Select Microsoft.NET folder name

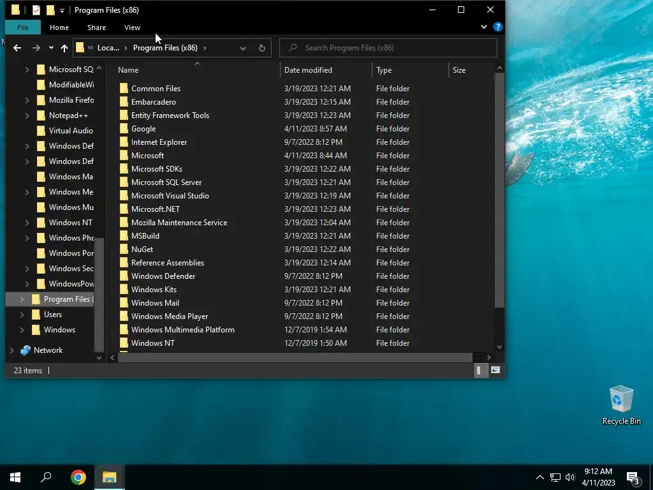click(156, 209)
